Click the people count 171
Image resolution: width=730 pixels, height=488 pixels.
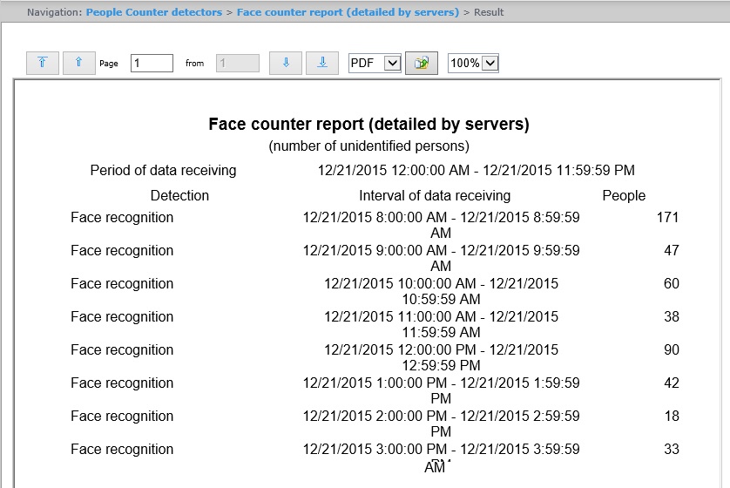[x=667, y=218]
